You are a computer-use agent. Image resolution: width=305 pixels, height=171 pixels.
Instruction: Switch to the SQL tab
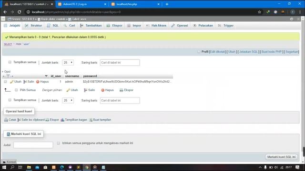coord(53,26)
